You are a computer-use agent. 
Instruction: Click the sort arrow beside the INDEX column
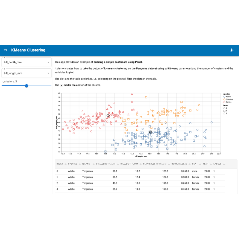tap(65, 164)
